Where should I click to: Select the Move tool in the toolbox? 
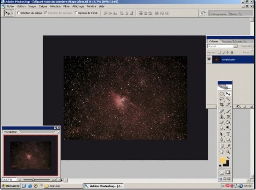pyautogui.click(x=228, y=94)
